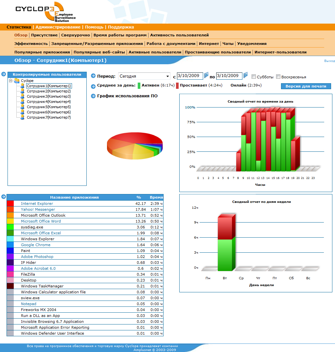Click the Выход logout link
The height and width of the screenshot is (352, 335).
pos(329,61)
